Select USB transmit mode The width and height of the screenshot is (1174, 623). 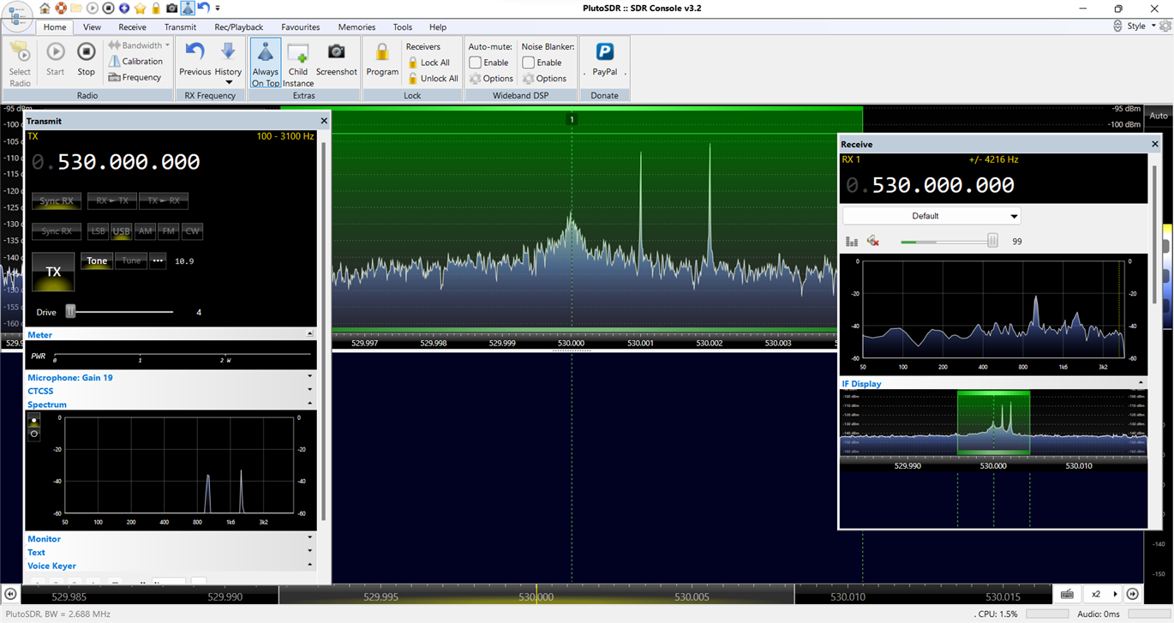coord(121,231)
